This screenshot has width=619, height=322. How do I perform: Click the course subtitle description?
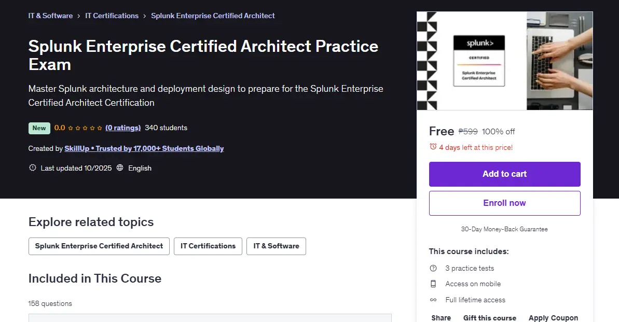tap(205, 95)
